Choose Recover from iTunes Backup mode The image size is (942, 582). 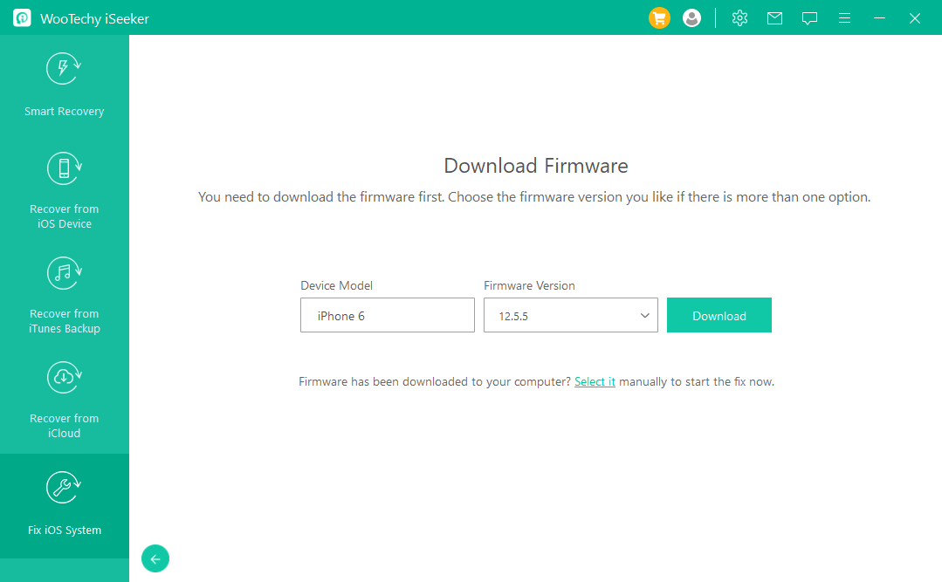point(64,272)
